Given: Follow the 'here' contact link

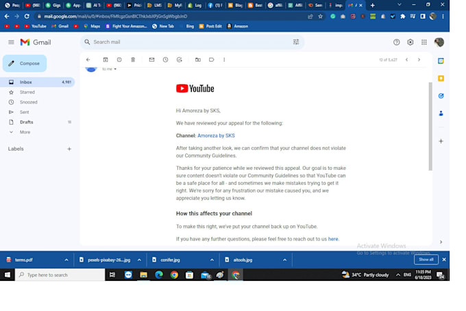Looking at the screenshot, I should coord(333,239).
